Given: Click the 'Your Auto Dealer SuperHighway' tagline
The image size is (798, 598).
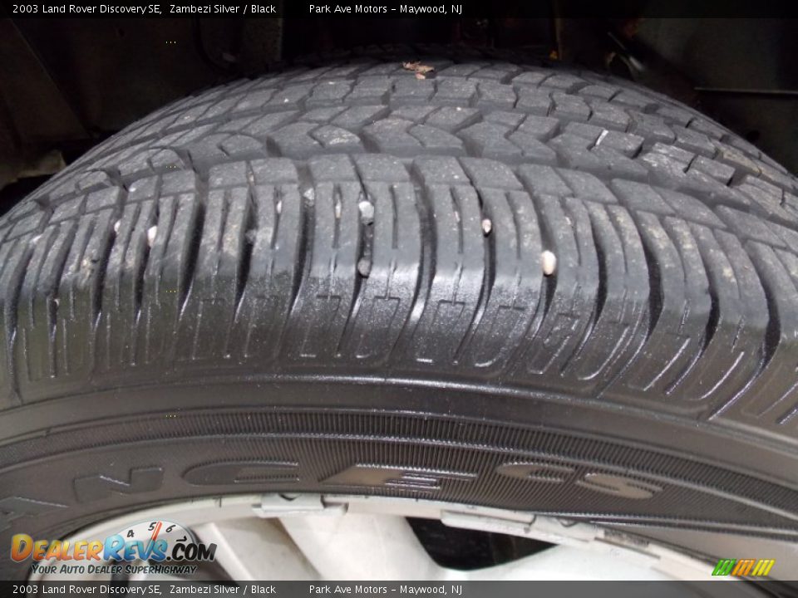Looking at the screenshot, I should click(x=114, y=570).
